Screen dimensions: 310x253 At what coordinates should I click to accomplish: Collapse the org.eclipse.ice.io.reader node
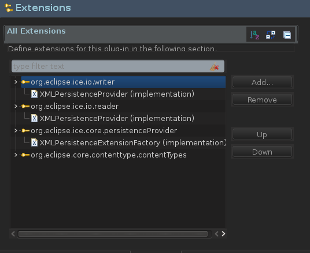[16, 106]
